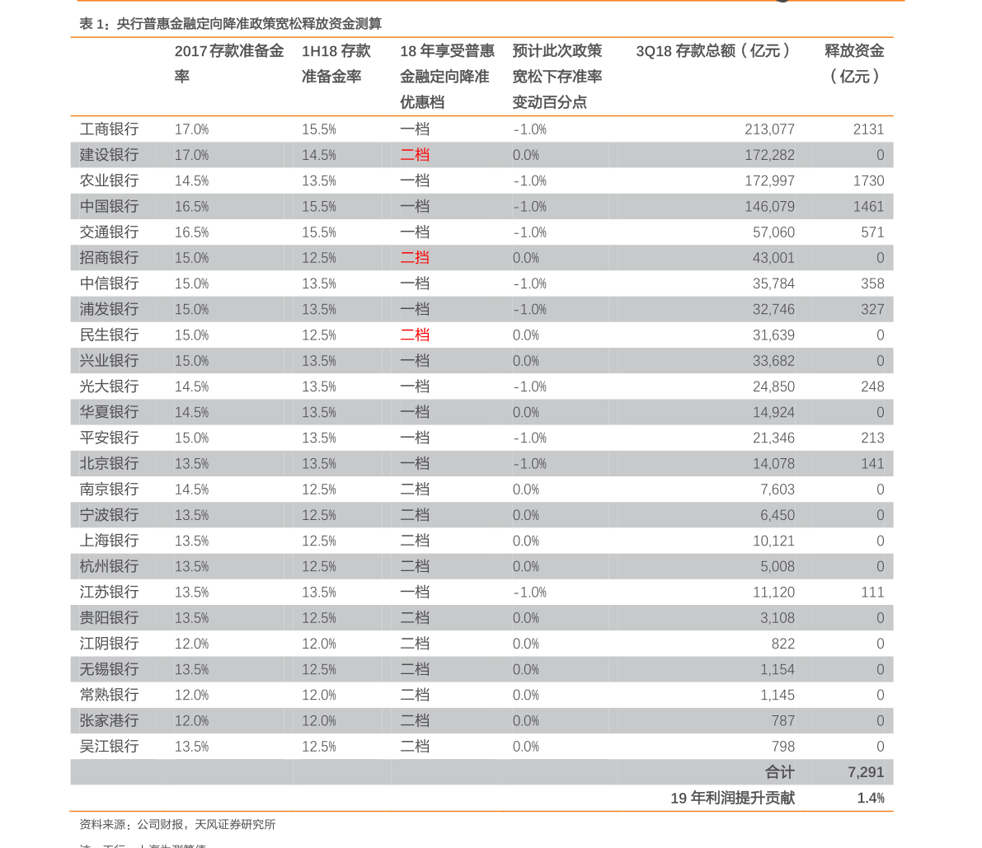The height and width of the screenshot is (848, 982).
Task: Click the red '二档' in 招商银行 row
Action: pyautogui.click(x=415, y=257)
